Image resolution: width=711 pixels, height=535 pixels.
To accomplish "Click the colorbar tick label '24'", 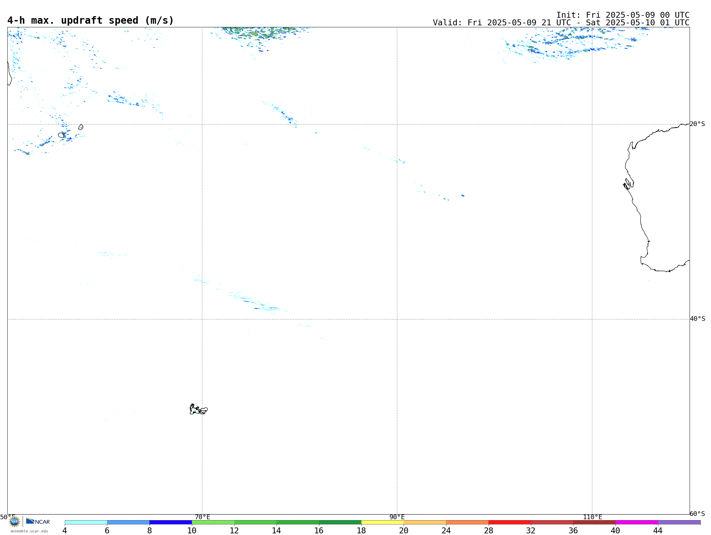I will (x=446, y=531).
